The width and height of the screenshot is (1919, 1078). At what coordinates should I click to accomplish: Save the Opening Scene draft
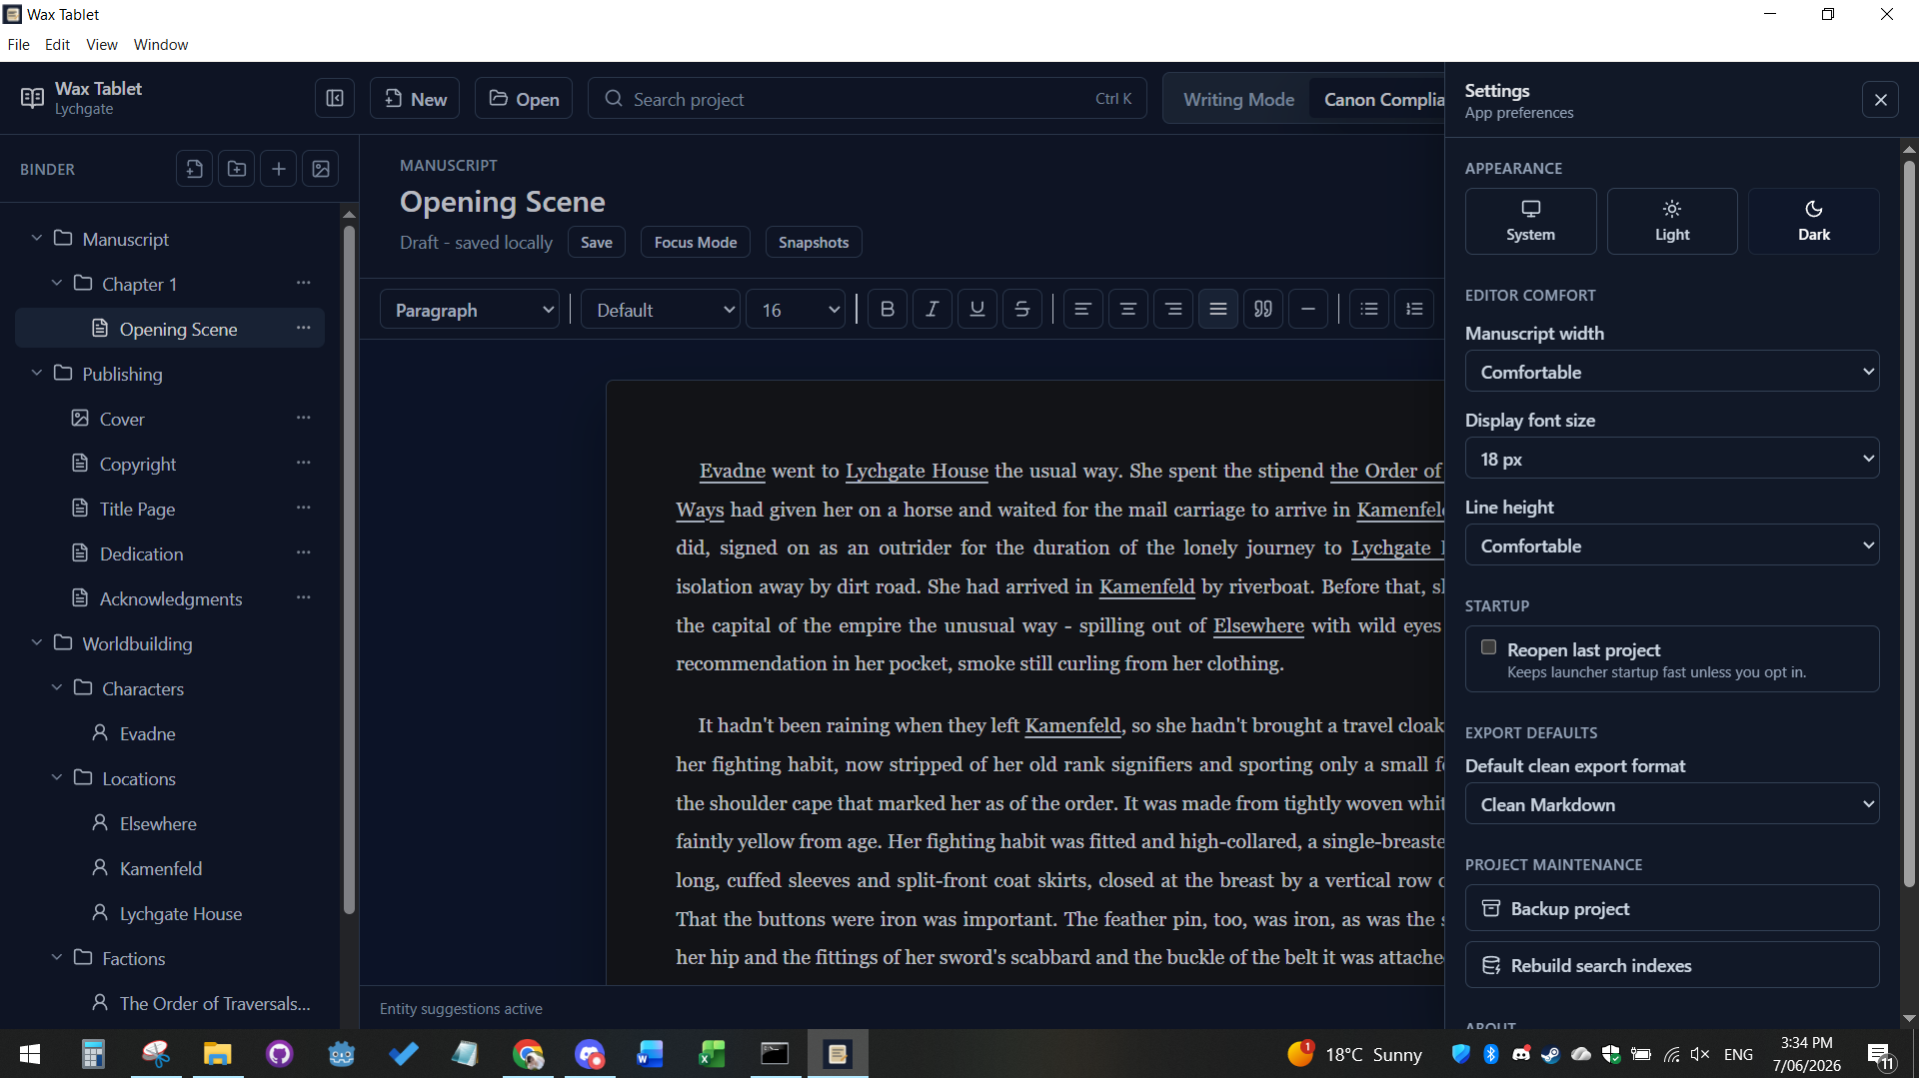[597, 242]
